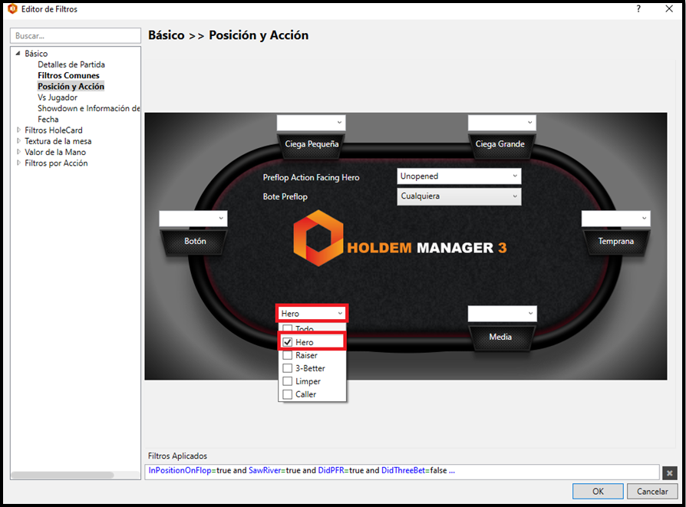Click DidThreeBet in applied filters
Screen dimensions: 686x507
tap(403, 470)
